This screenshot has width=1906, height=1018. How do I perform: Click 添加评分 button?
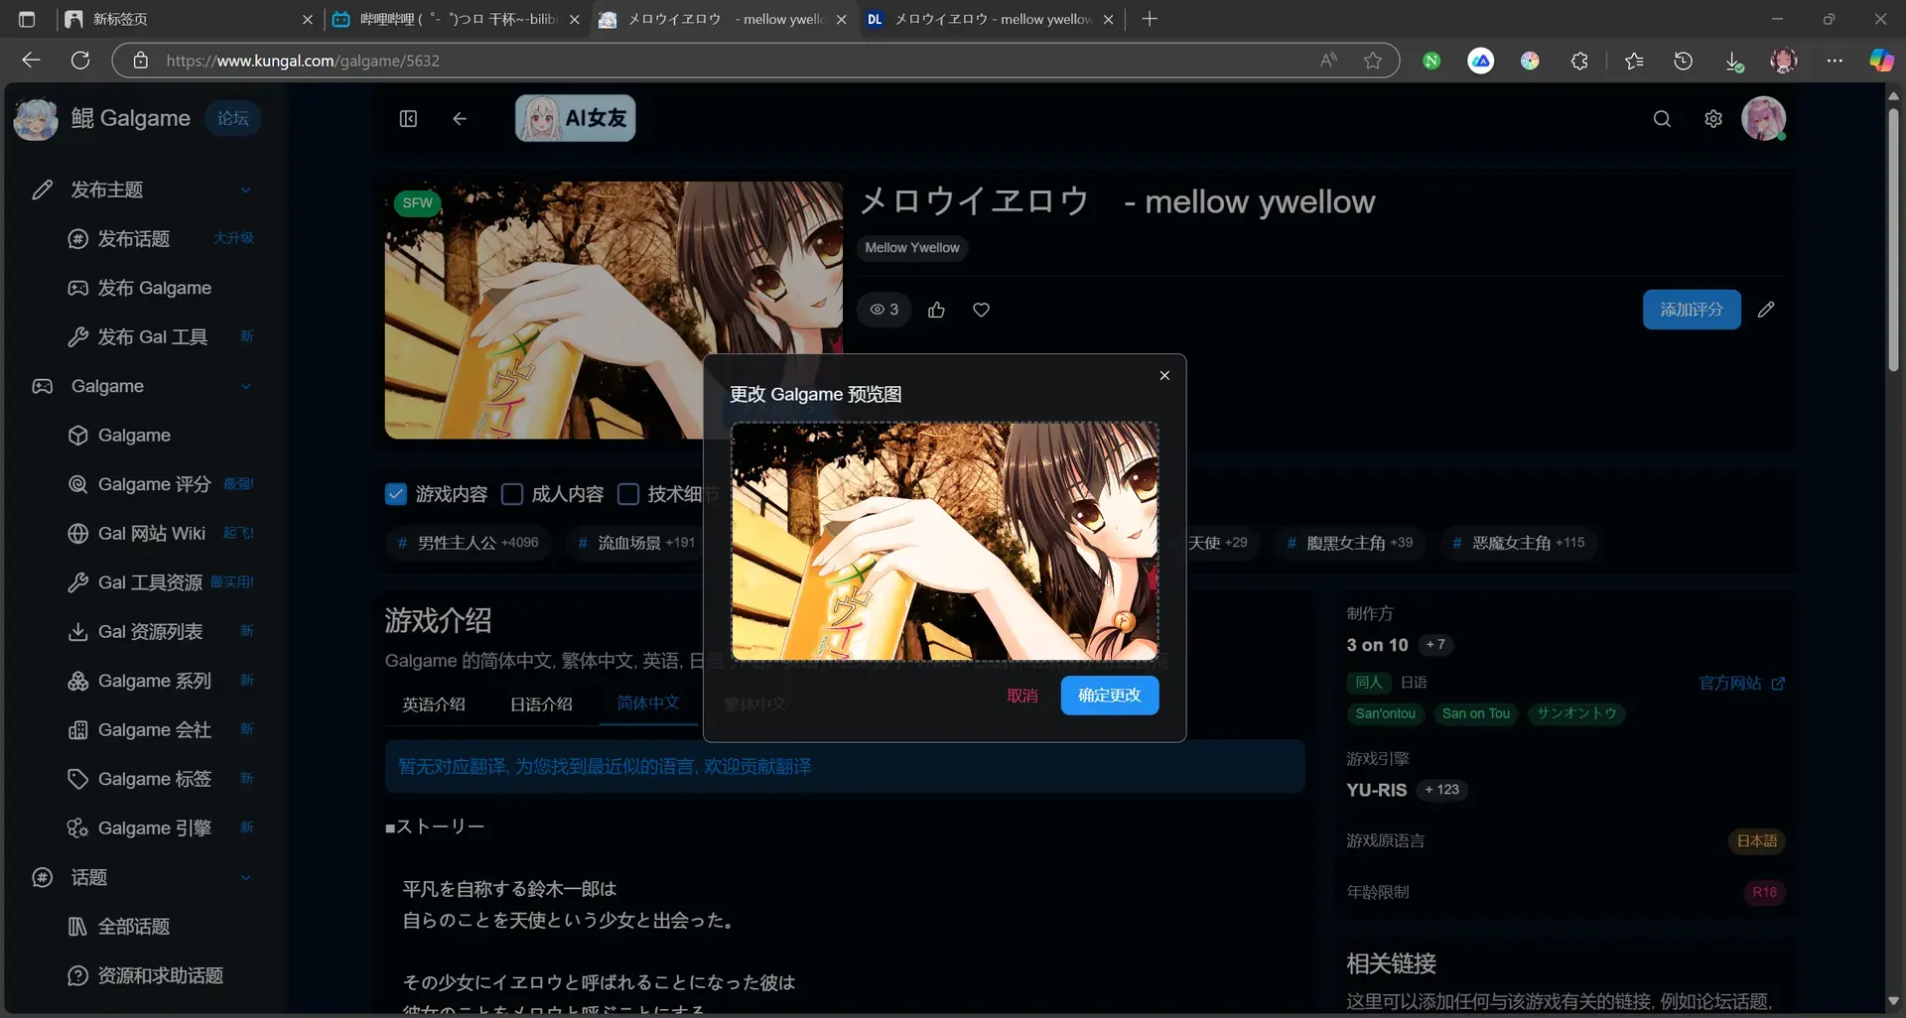1692,310
